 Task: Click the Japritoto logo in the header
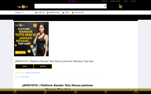click(23, 7)
